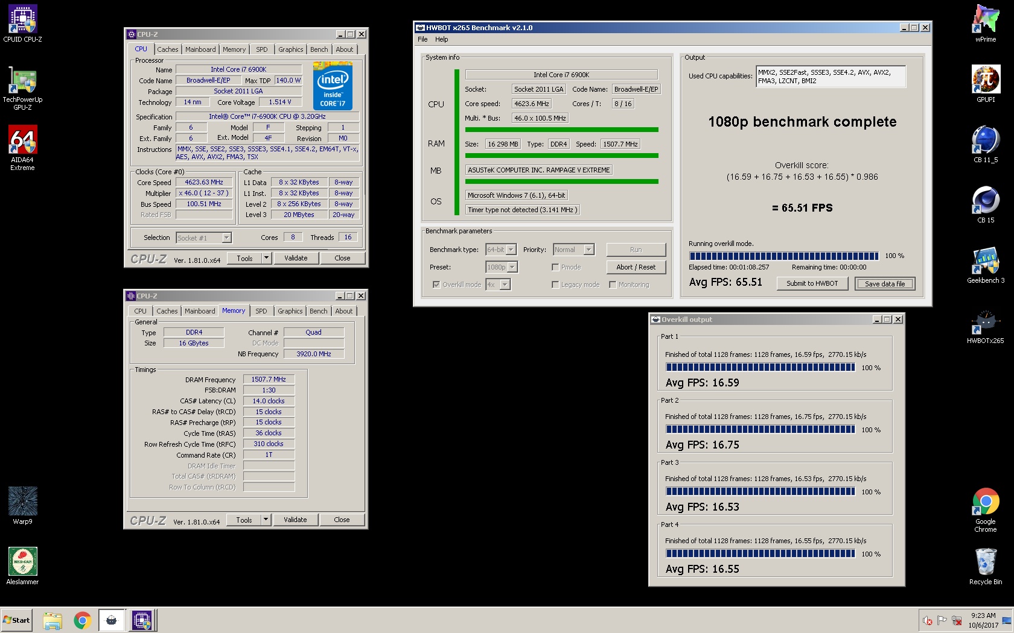Click Validate in top CPU-Z window
Image resolution: width=1014 pixels, height=633 pixels.
click(296, 258)
